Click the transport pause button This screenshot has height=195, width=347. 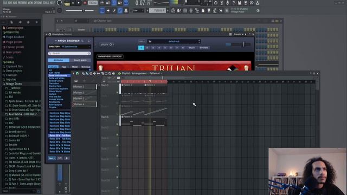point(73,3)
